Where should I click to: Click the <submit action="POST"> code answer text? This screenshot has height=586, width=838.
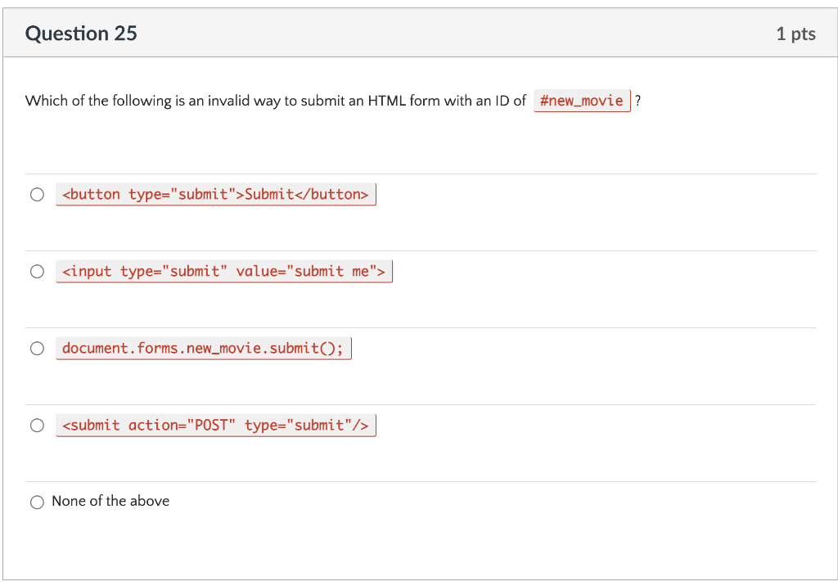click(216, 426)
